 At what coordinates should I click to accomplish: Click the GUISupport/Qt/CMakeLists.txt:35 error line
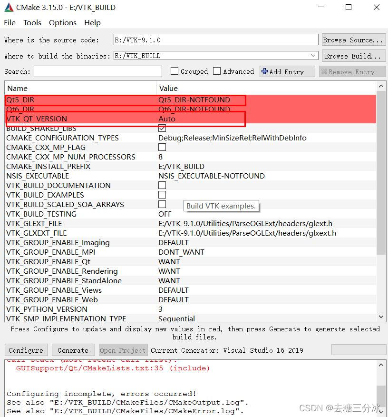coord(113,368)
